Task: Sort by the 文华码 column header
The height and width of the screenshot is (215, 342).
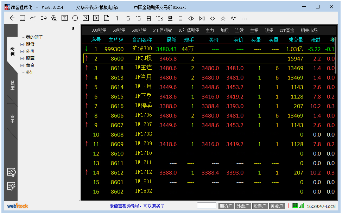Action: coord(116,40)
